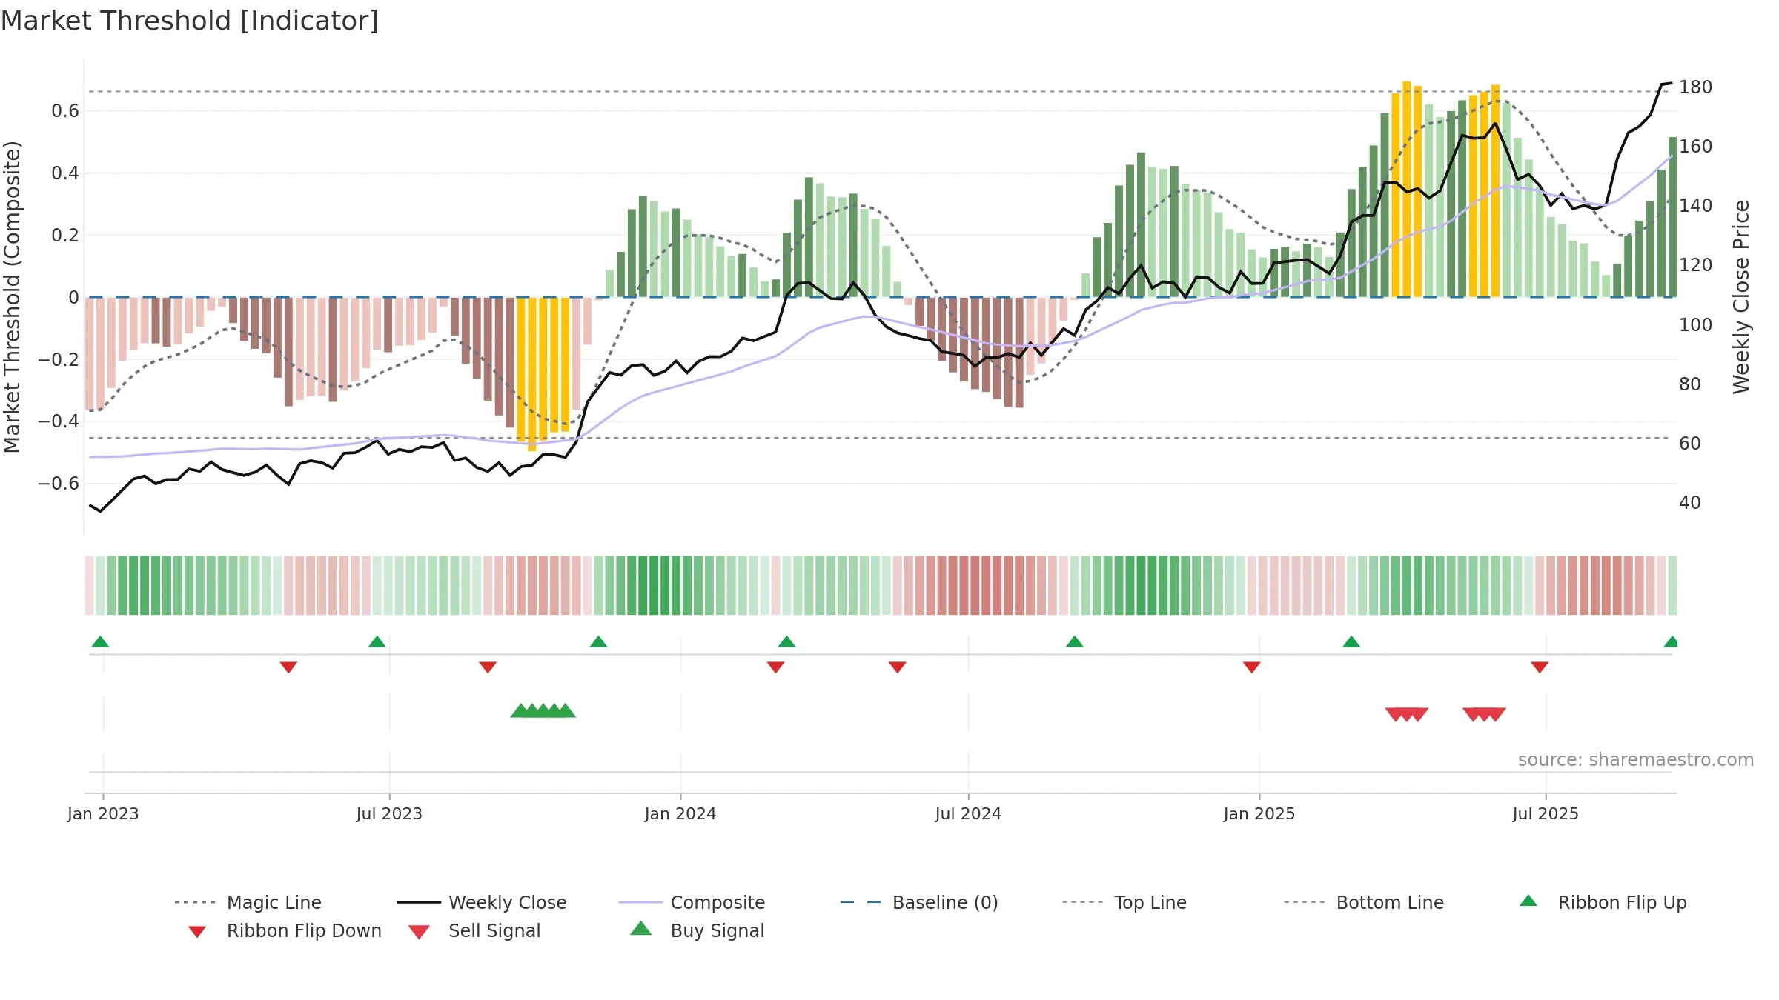Click the 100 right axis tick label

point(1696,324)
